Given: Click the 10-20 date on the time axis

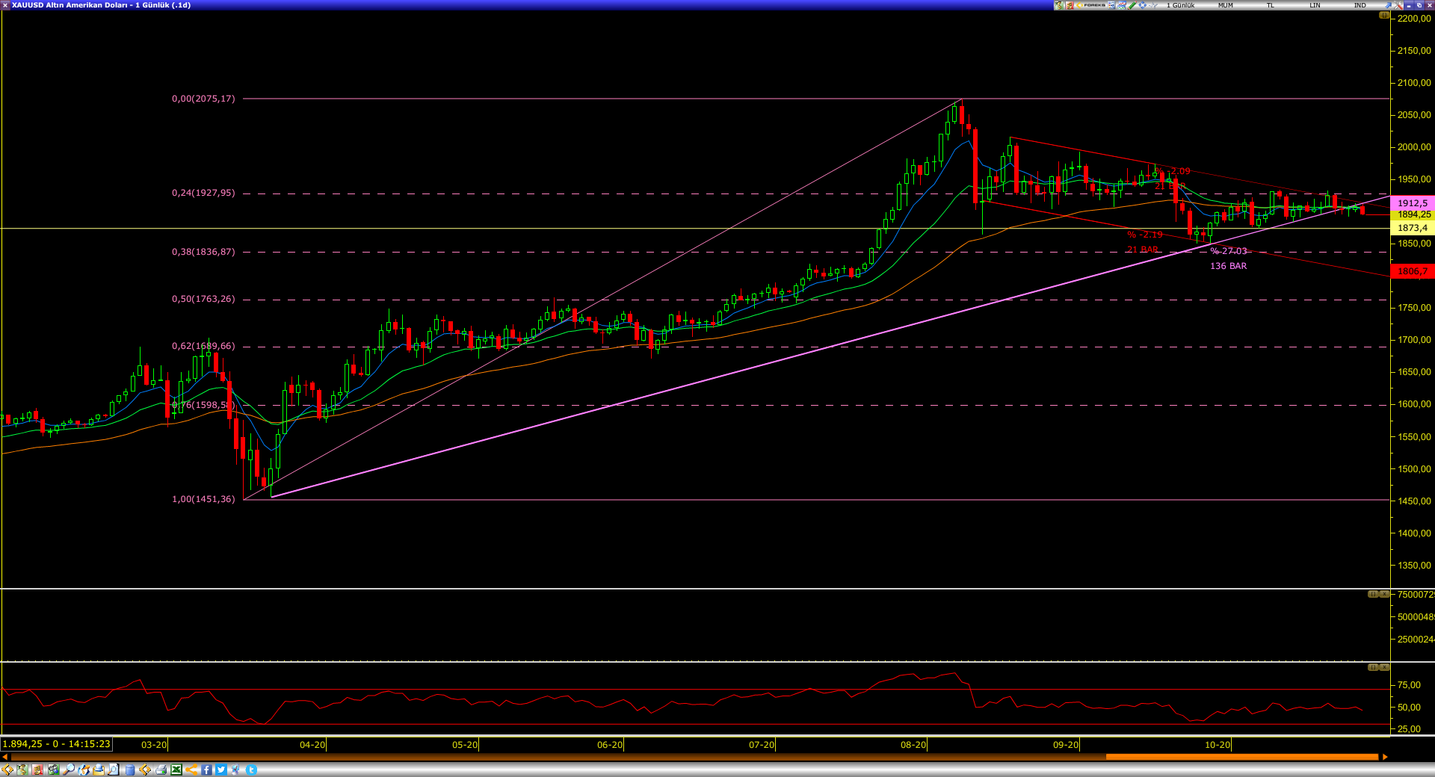Looking at the screenshot, I should click(x=1218, y=745).
